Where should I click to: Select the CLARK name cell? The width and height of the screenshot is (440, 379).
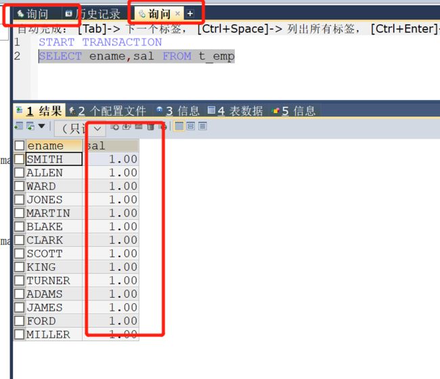(54, 240)
